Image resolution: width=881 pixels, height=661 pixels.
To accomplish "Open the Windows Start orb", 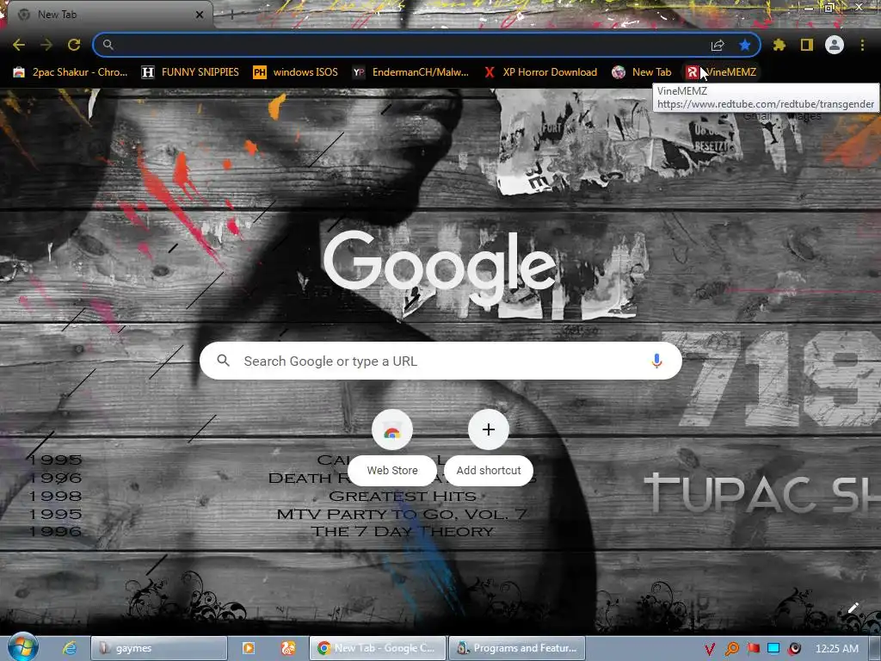I will (x=22, y=647).
